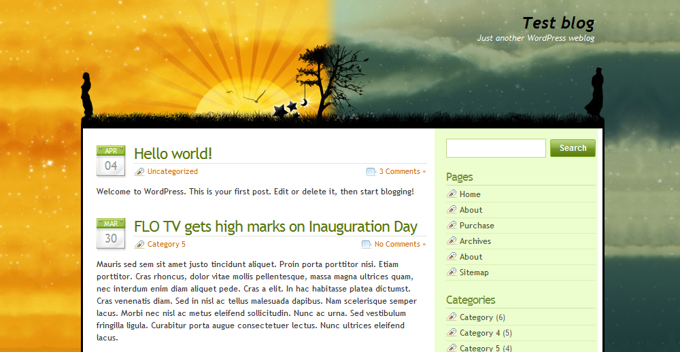Open the Archives page
This screenshot has height=352, width=680.
coord(475,241)
